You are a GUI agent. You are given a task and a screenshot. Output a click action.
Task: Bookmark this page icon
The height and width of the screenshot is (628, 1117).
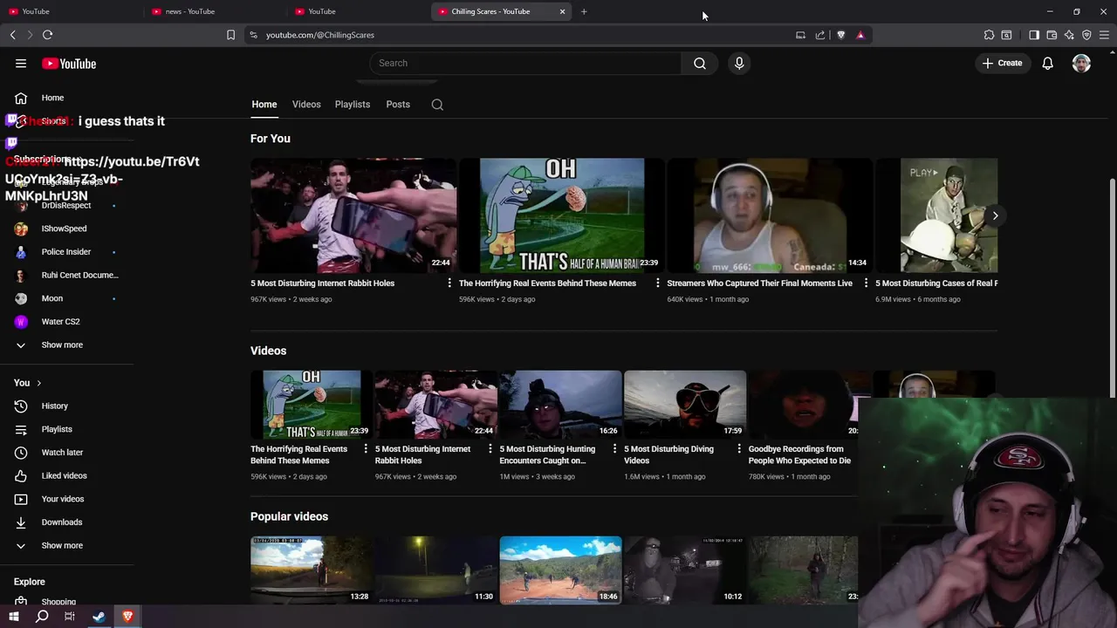tap(230, 35)
